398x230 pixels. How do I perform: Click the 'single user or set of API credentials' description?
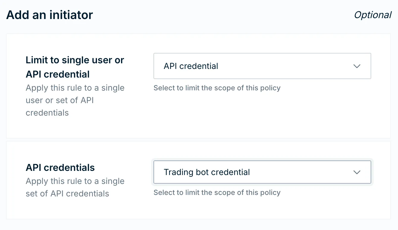tap(75, 100)
